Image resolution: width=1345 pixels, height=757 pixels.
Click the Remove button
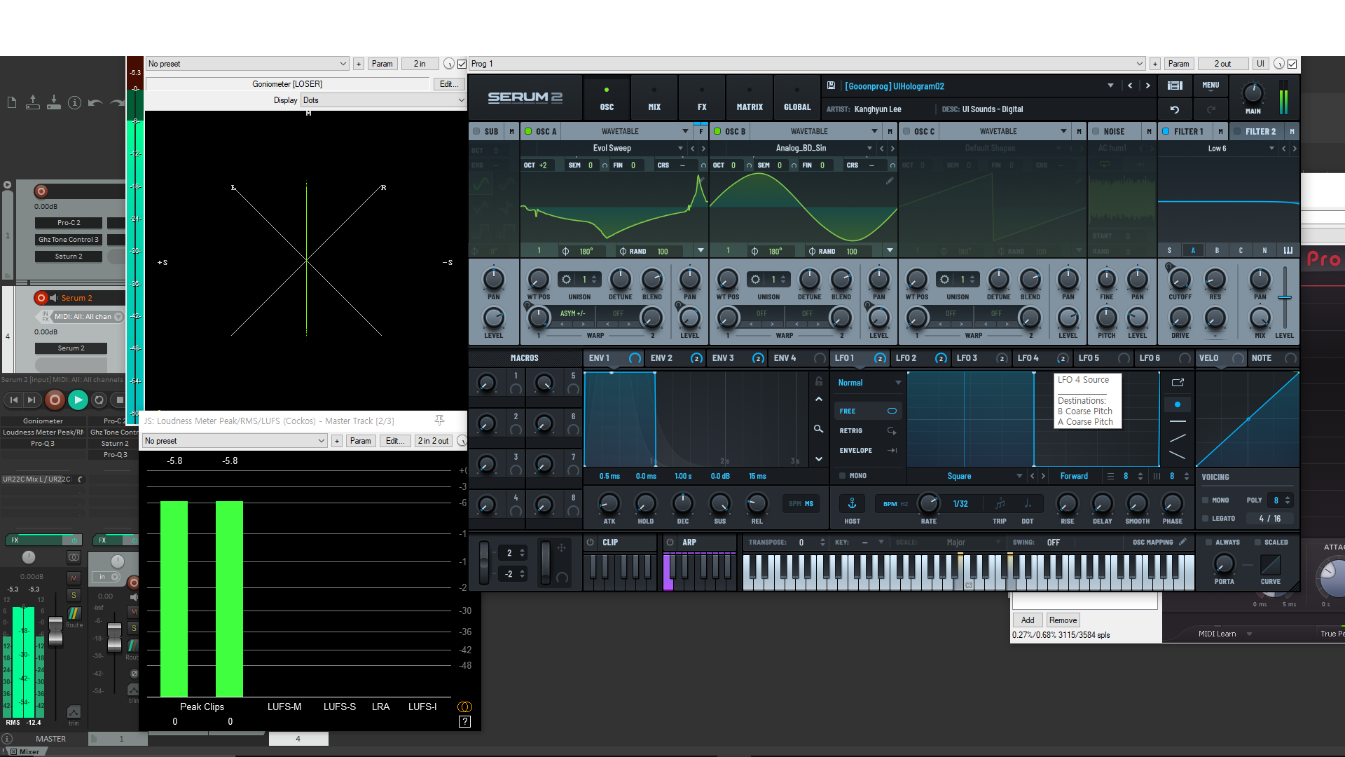pos(1063,620)
